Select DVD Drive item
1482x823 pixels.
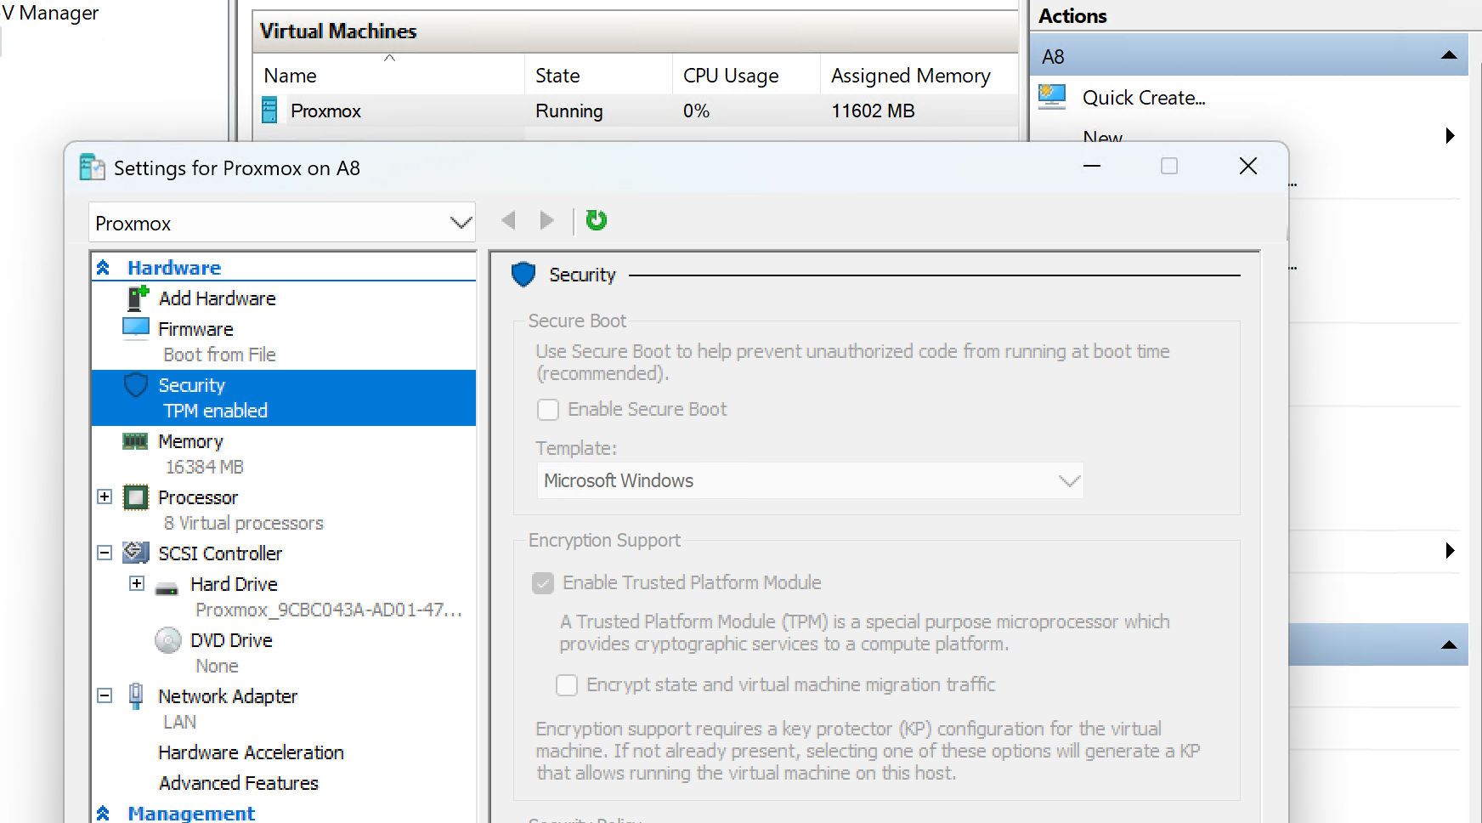click(231, 640)
